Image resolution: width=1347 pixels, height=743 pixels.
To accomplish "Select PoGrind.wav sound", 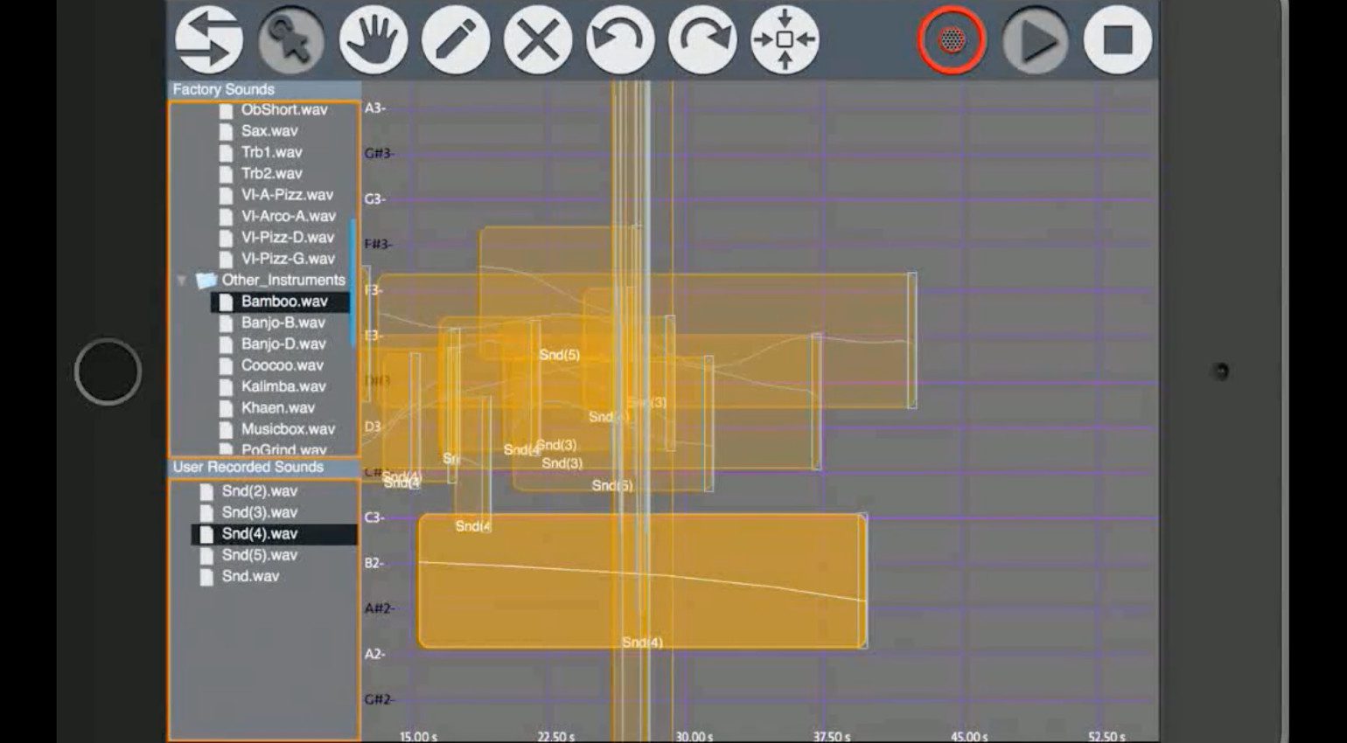I will pyautogui.click(x=283, y=449).
